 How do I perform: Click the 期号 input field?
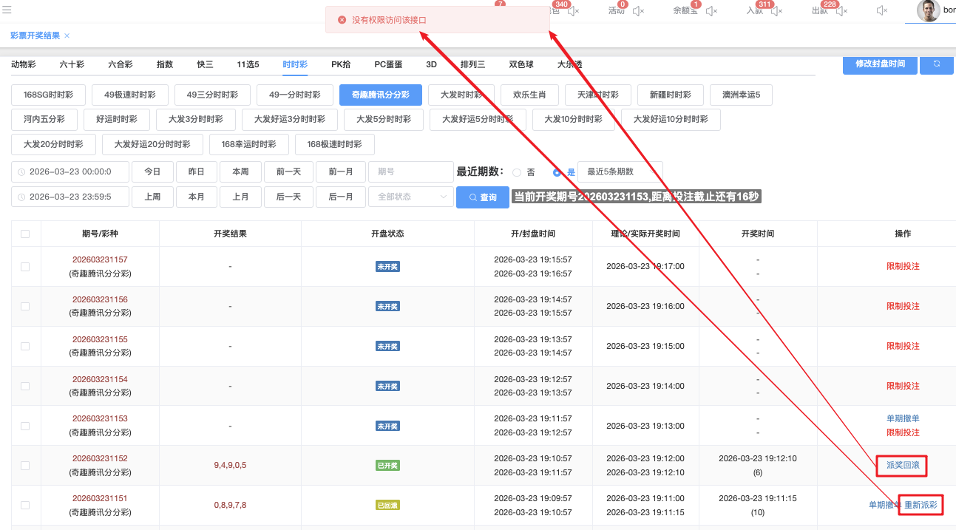click(410, 171)
